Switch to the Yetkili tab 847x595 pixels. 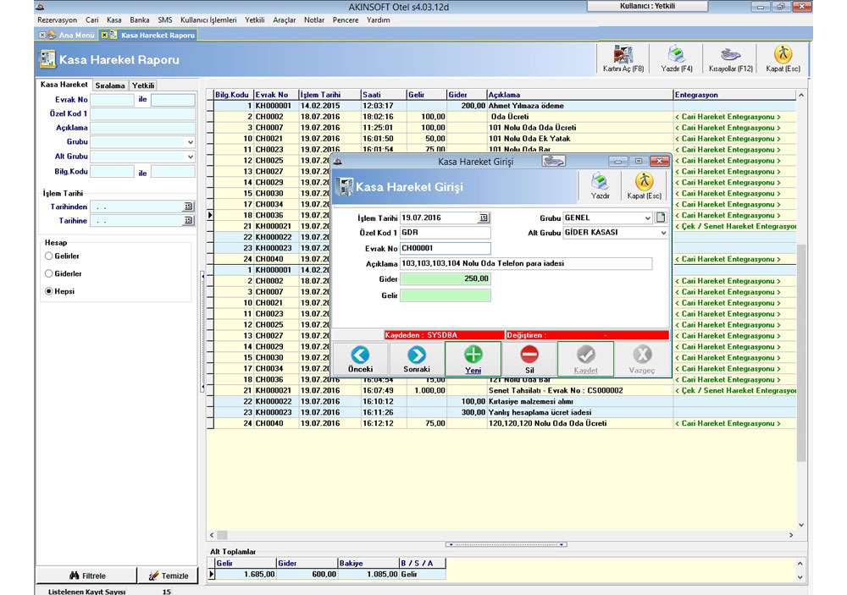[143, 85]
